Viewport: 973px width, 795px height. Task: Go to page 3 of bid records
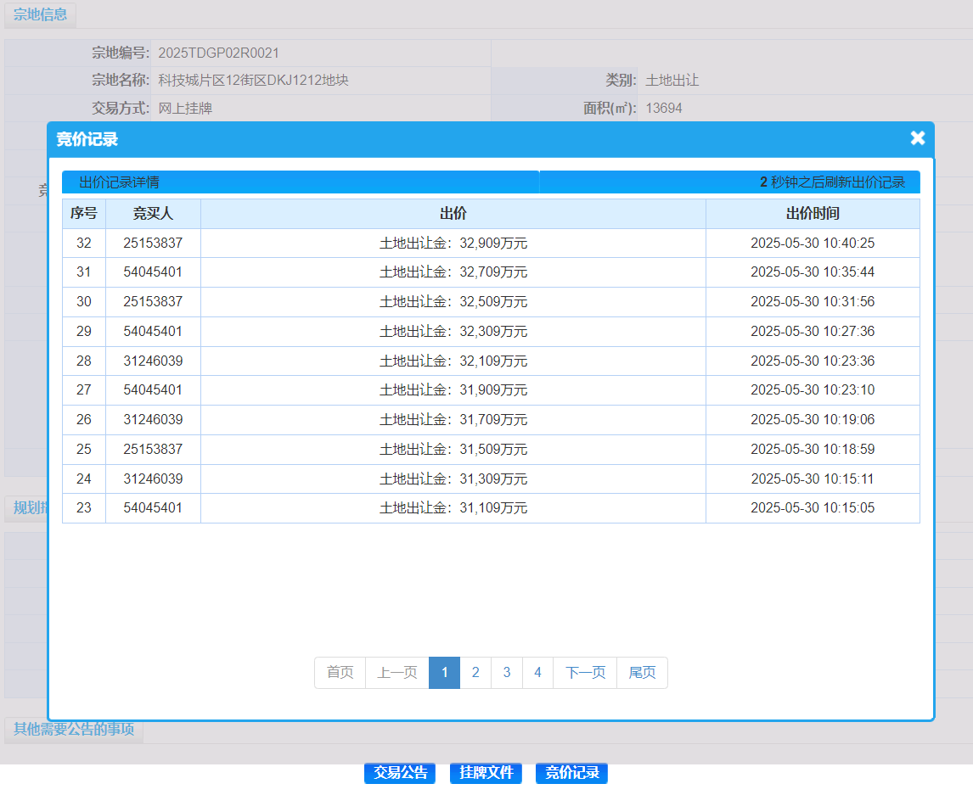(507, 673)
